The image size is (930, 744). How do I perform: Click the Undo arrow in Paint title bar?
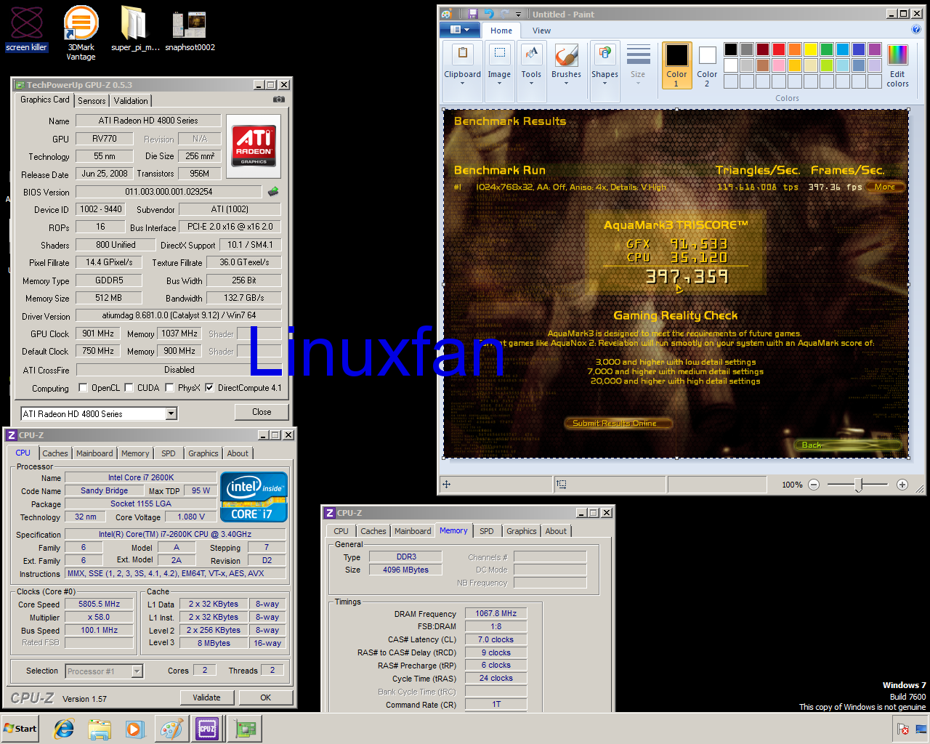tap(488, 14)
